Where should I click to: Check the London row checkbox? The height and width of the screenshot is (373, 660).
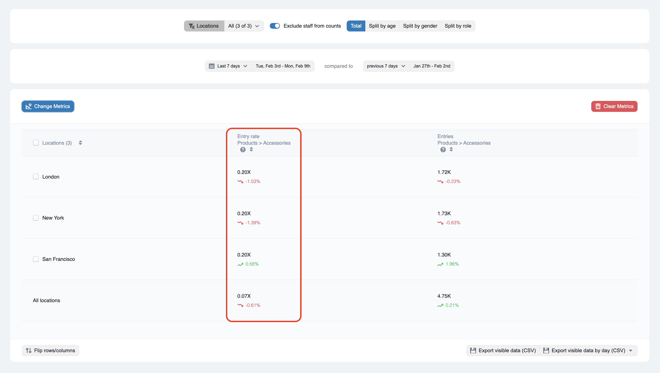(x=36, y=177)
